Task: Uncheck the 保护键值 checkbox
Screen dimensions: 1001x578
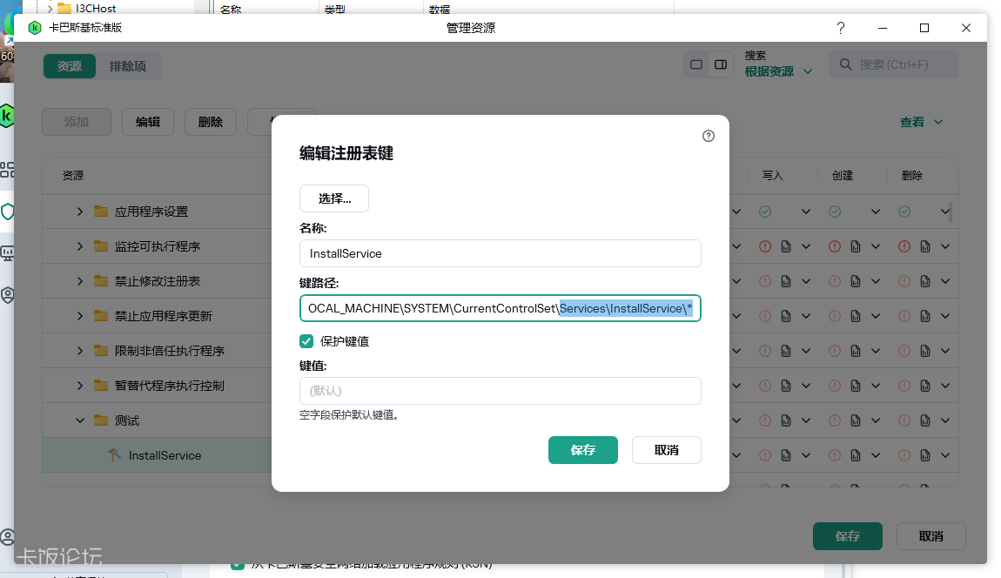Action: (306, 341)
